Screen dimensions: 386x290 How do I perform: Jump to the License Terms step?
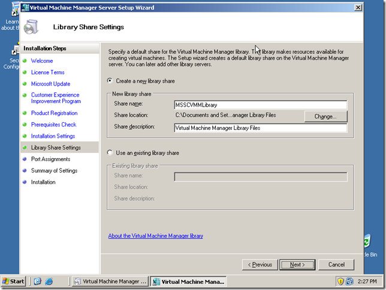(x=48, y=72)
